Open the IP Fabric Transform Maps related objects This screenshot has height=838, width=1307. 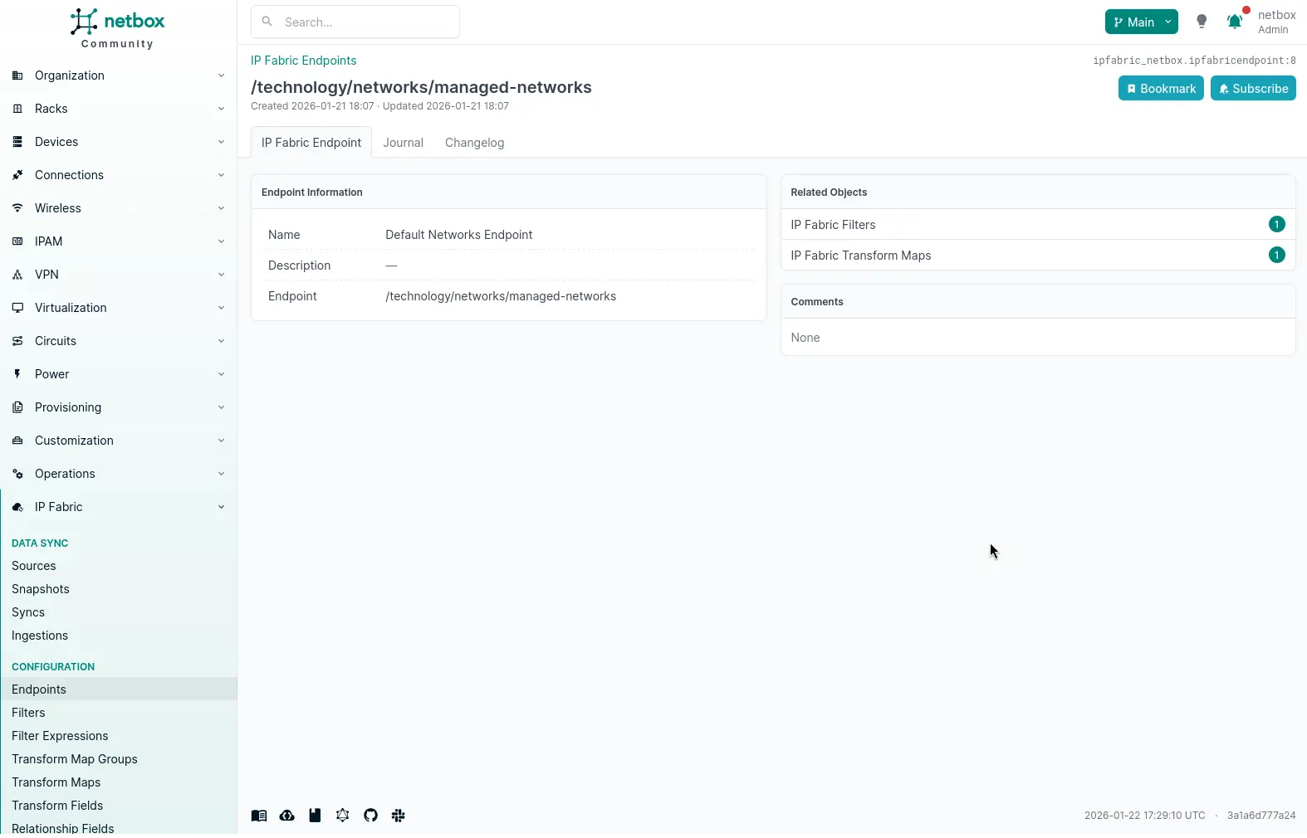[x=861, y=256]
